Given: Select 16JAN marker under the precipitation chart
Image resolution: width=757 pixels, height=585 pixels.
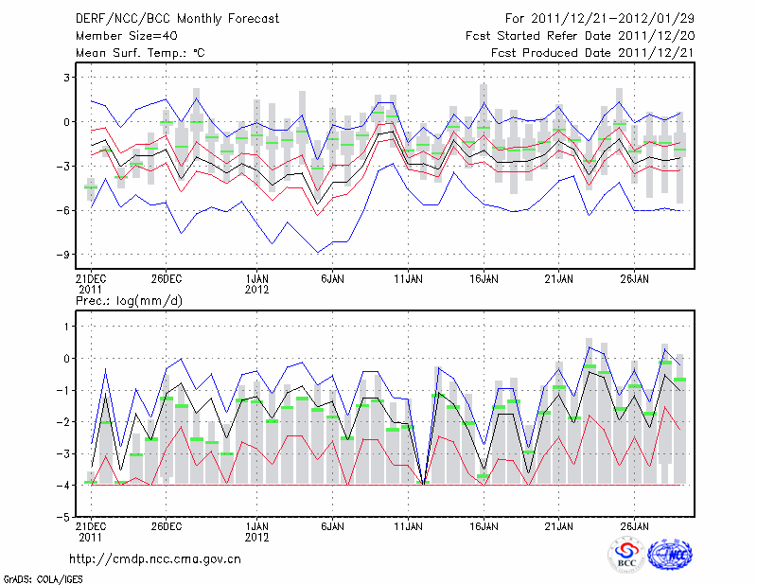Looking at the screenshot, I should click(x=484, y=525).
